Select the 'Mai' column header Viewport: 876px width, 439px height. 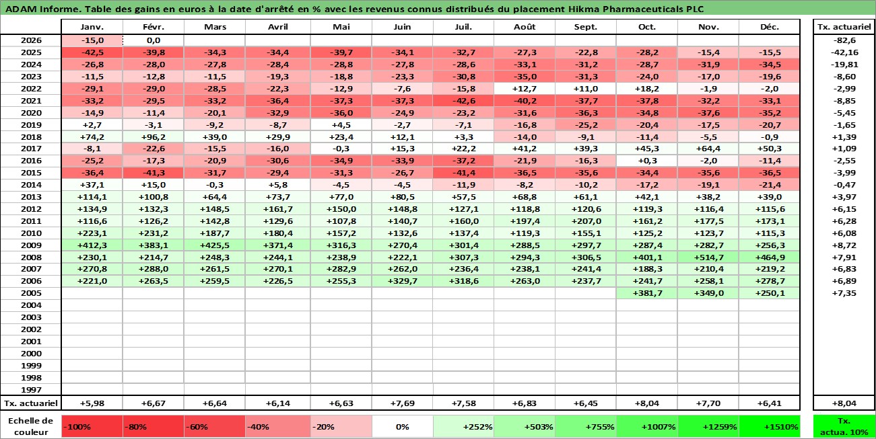click(341, 27)
